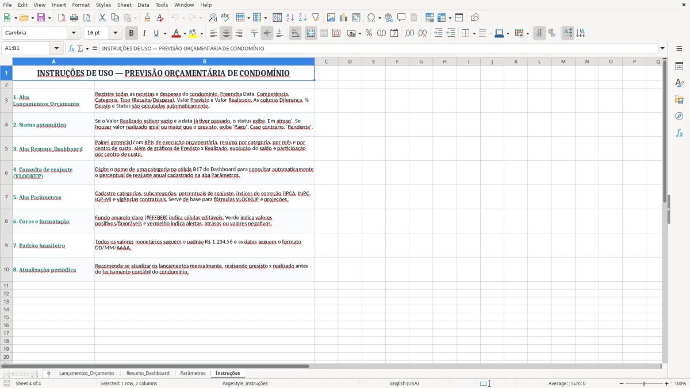
Task: Format cells as percent
Action: coord(369,33)
